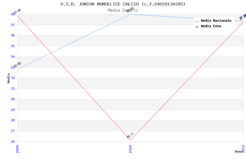Select the 2012 x-axis year label

click(243, 149)
